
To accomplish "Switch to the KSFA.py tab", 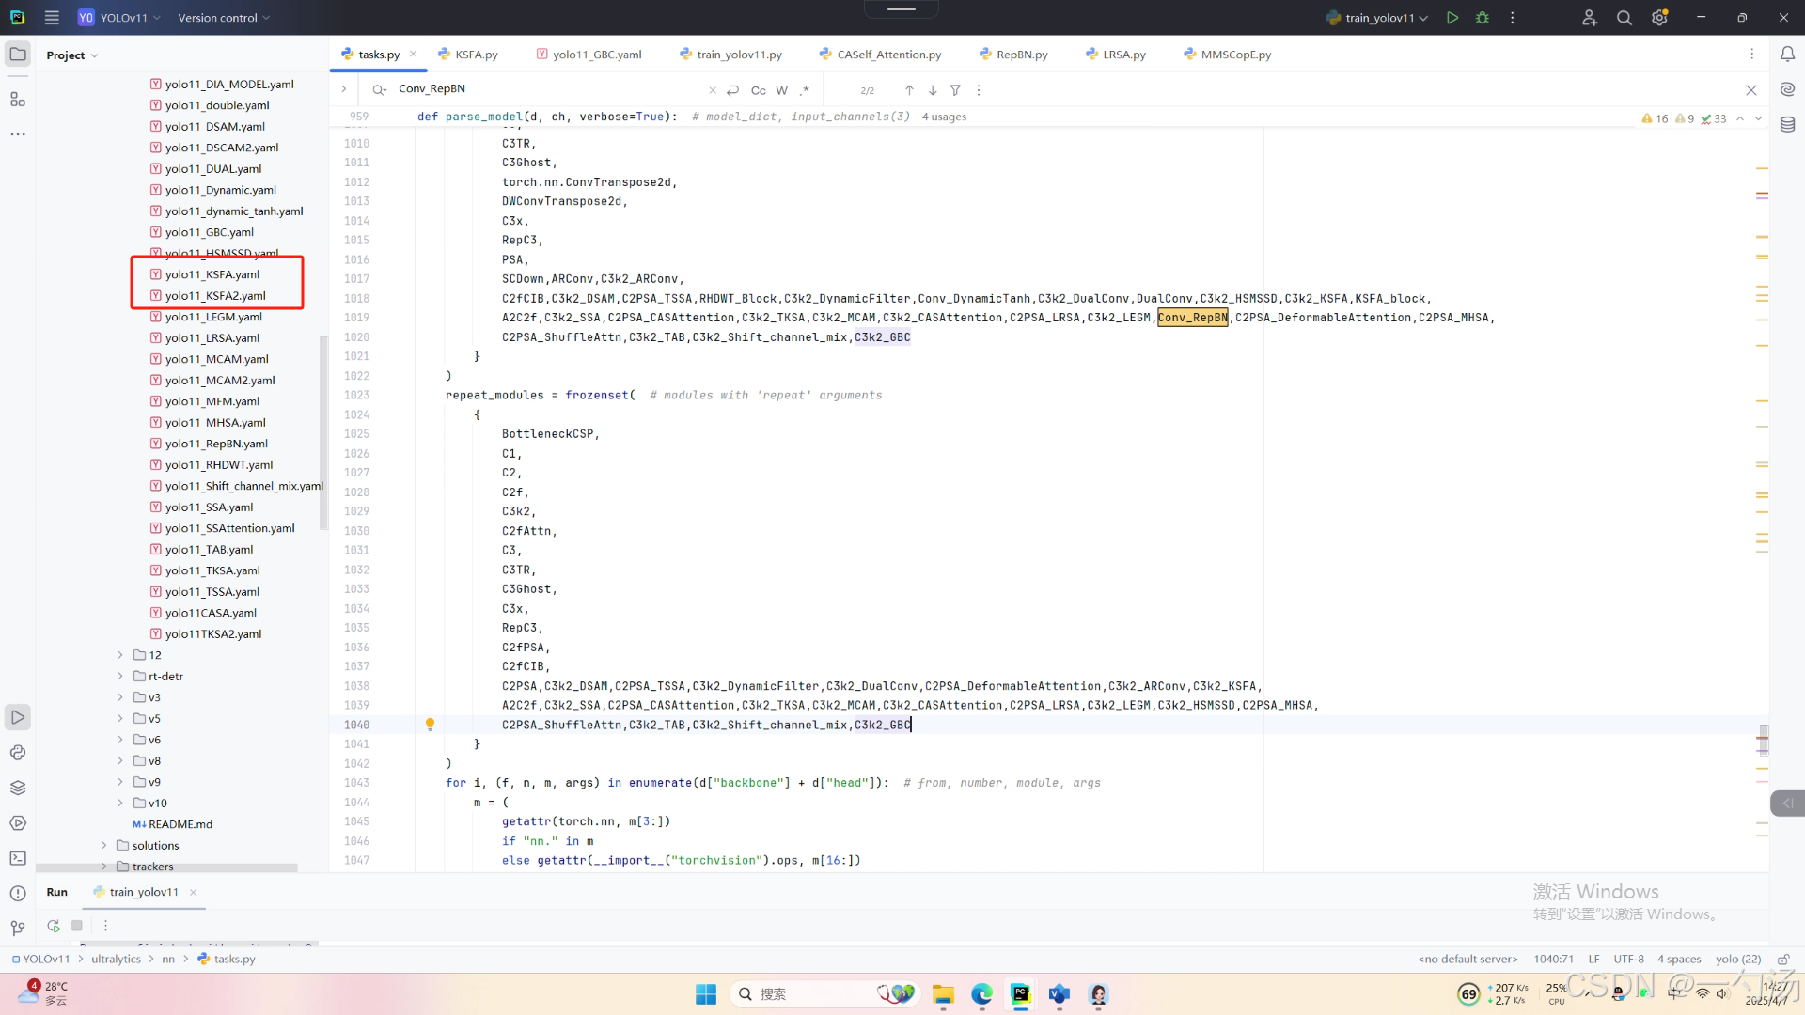I will pos(476,55).
